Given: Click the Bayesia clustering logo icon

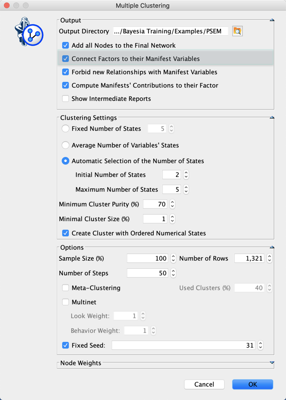Looking at the screenshot, I should click(x=29, y=32).
